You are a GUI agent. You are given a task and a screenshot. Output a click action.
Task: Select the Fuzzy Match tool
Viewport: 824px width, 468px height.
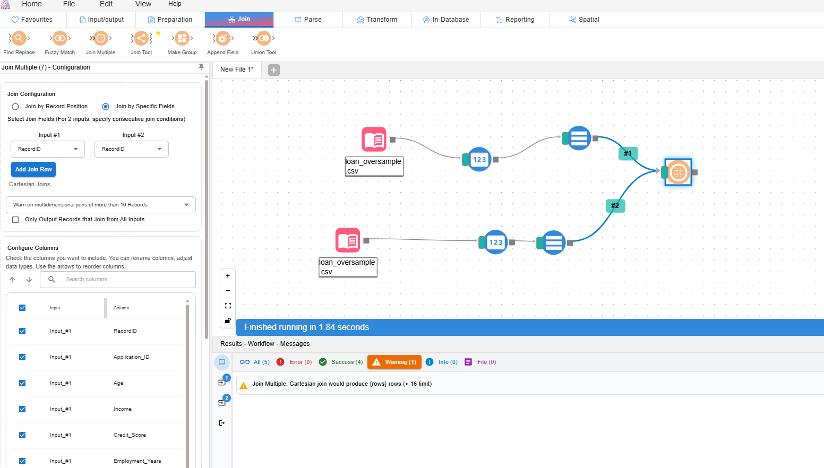coord(59,39)
